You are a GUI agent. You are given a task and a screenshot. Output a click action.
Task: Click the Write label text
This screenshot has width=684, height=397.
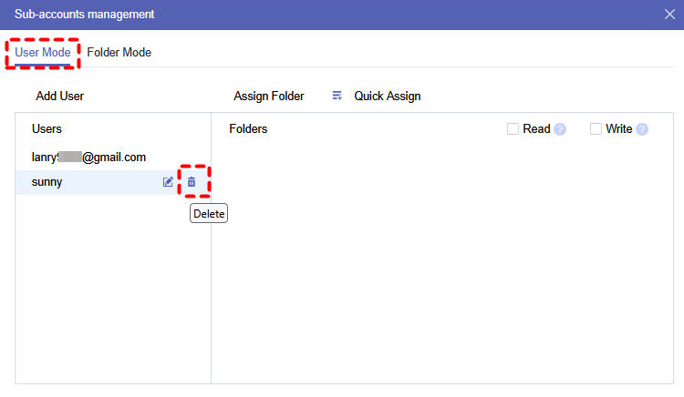coord(618,129)
